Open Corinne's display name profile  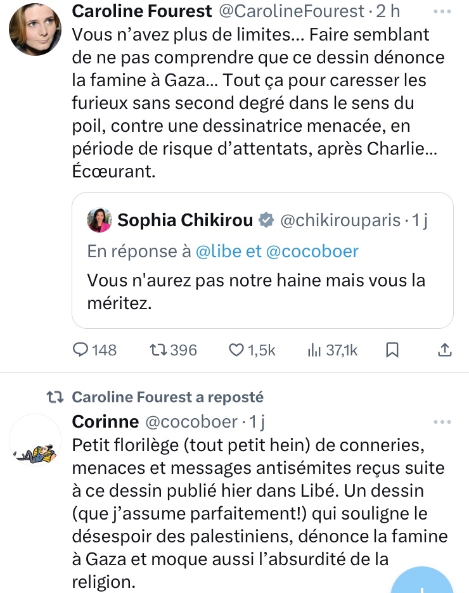pyautogui.click(x=105, y=421)
